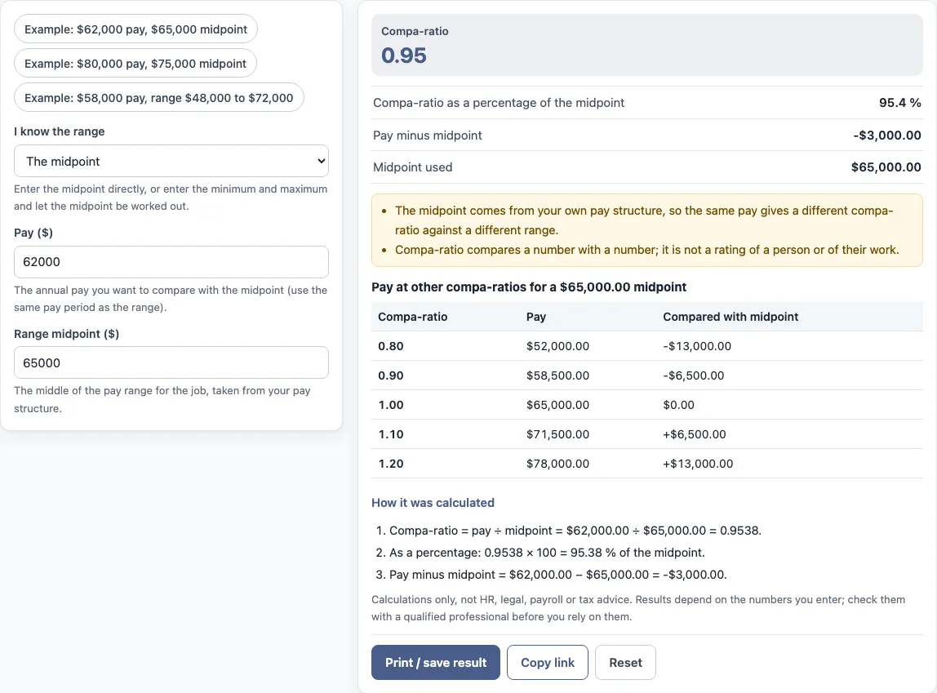The image size is (937, 693).
Task: Click the 'How it was calculated' heading
Action: (x=433, y=503)
